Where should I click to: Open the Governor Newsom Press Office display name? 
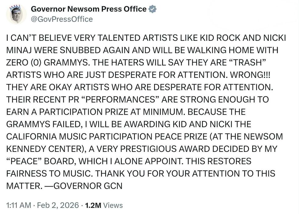(89, 9)
